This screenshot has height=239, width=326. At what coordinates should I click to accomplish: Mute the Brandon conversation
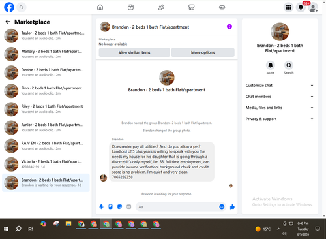tap(271, 65)
